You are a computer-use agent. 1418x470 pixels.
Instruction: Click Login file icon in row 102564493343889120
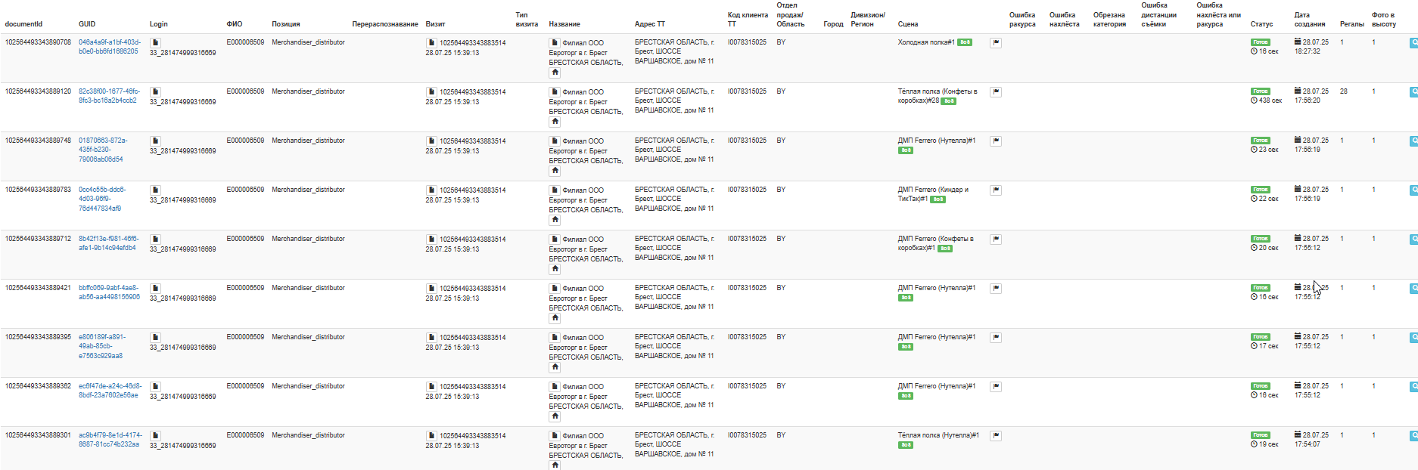tap(155, 92)
